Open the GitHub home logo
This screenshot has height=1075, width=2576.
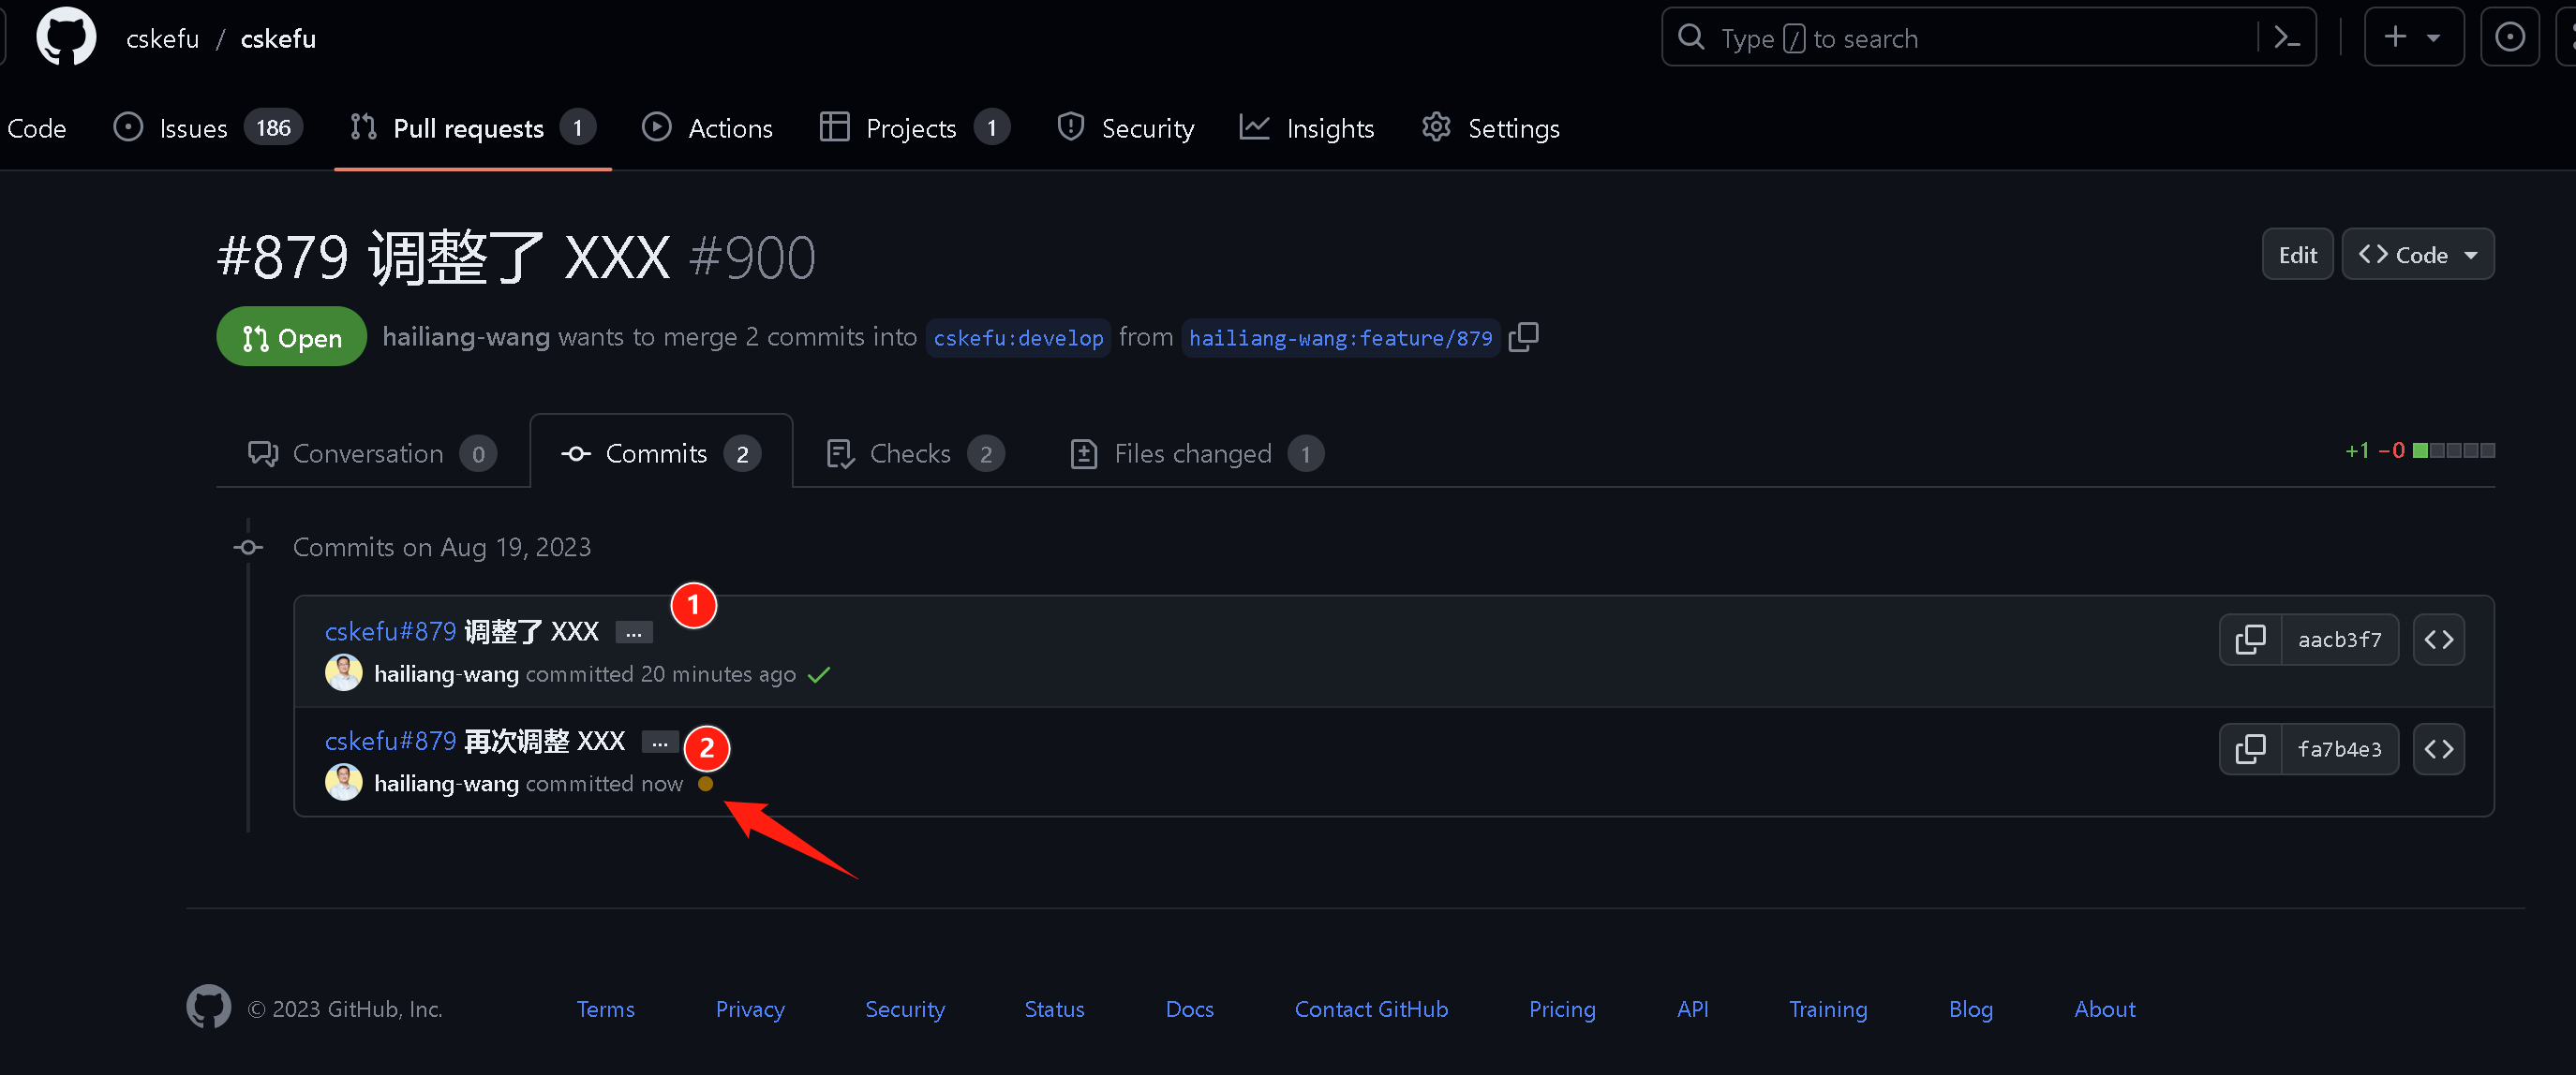click(66, 38)
